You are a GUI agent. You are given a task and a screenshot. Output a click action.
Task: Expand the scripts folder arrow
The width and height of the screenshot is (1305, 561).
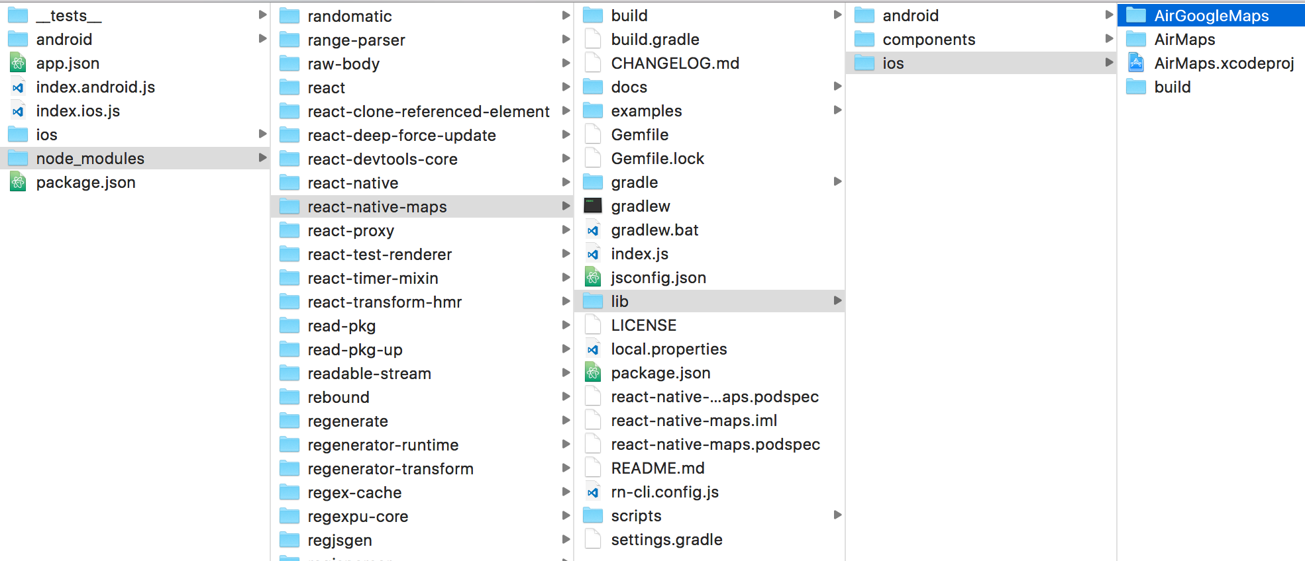(x=837, y=515)
